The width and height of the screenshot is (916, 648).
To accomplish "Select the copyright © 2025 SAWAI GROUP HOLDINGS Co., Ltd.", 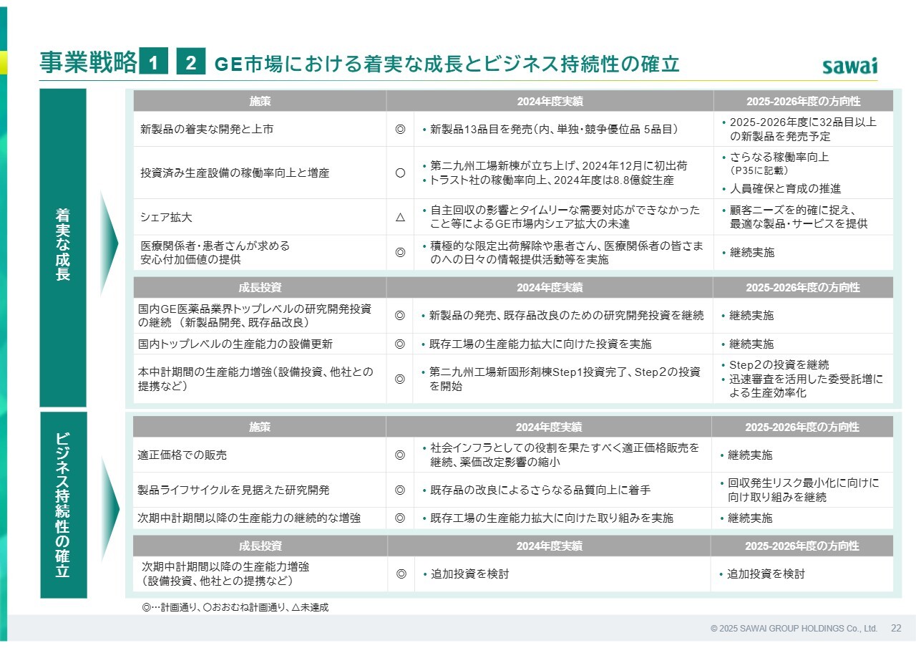I will [794, 628].
